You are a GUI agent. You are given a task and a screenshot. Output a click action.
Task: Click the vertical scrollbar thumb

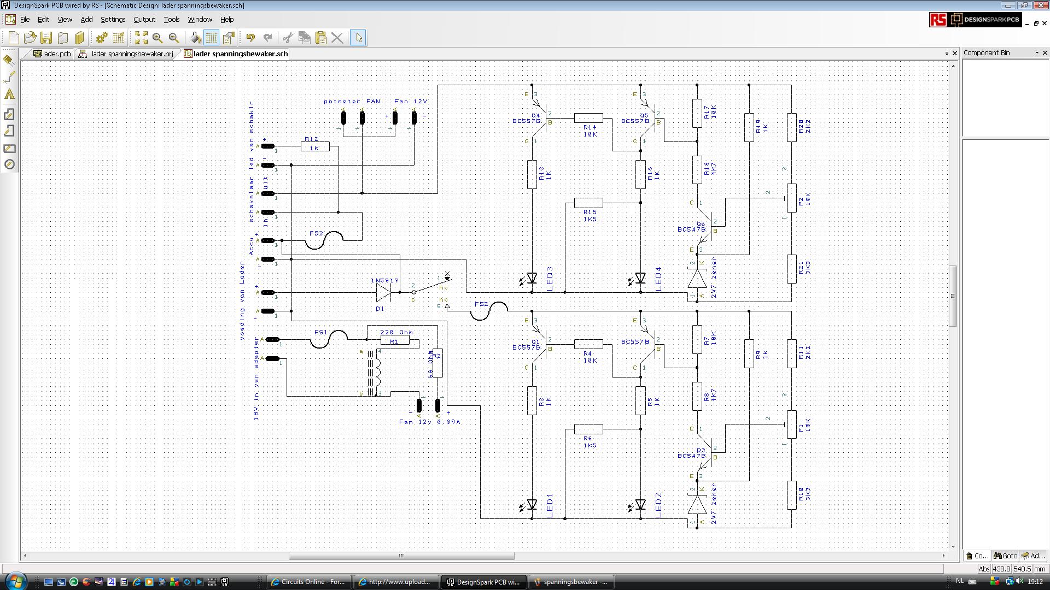953,296
